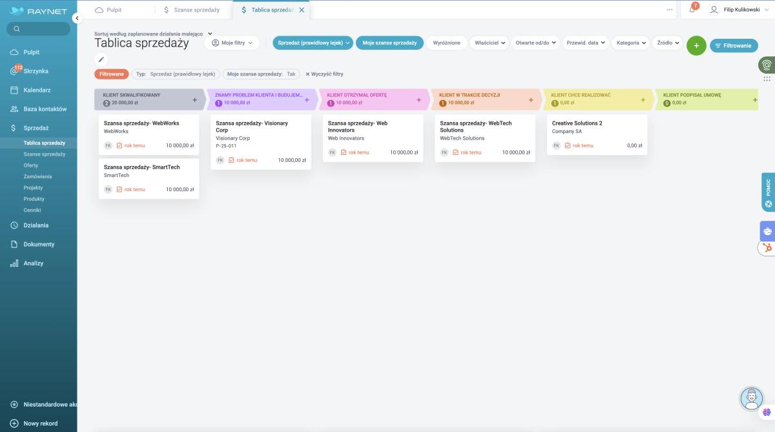Open Tablica sprzedaży in the sidebar submenu
The image size is (775, 432).
pyautogui.click(x=44, y=143)
